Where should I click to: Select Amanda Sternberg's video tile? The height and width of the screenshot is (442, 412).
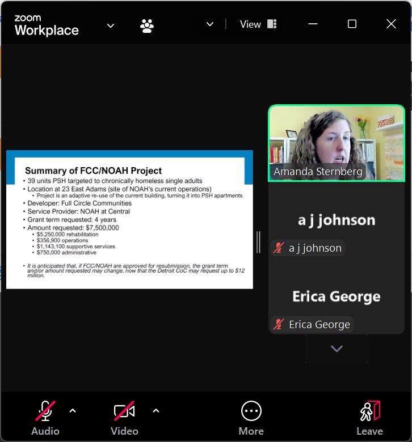coord(337,143)
